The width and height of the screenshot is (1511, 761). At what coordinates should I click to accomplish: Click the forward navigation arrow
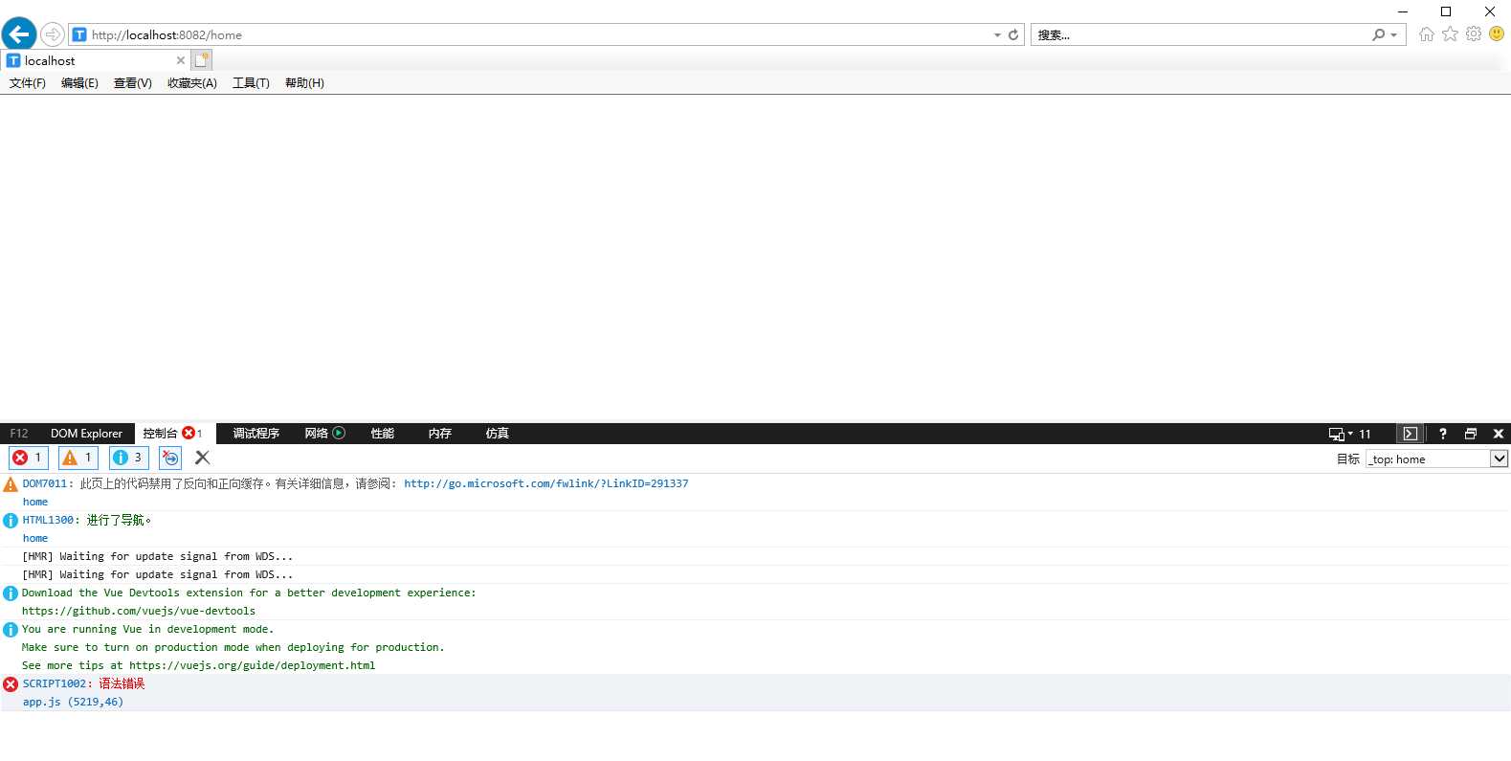pos(53,34)
